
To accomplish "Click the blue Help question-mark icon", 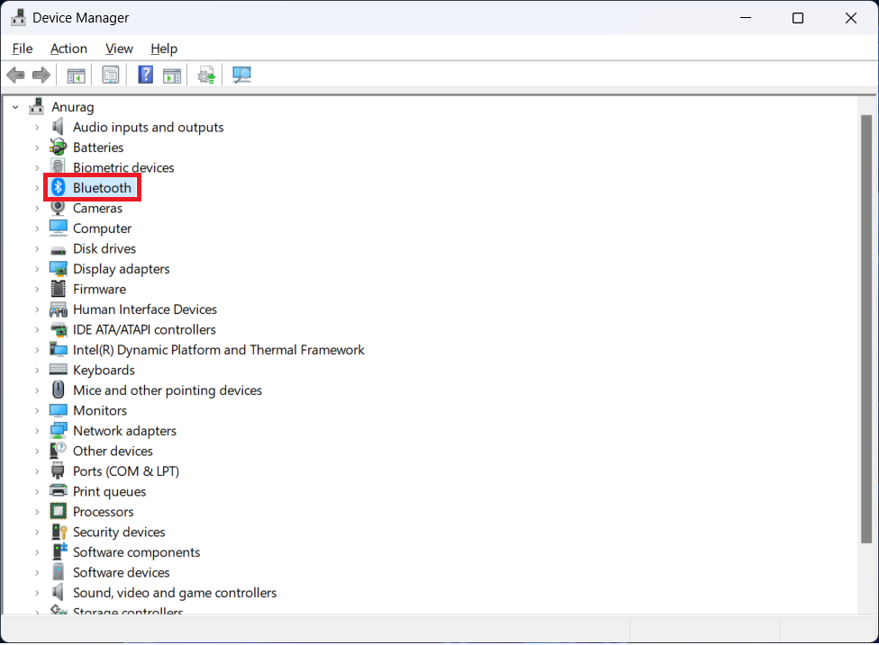I will 145,75.
